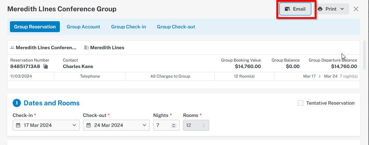The width and height of the screenshot is (369, 145).
Task: Close the group reservation panel
Action: point(356,9)
